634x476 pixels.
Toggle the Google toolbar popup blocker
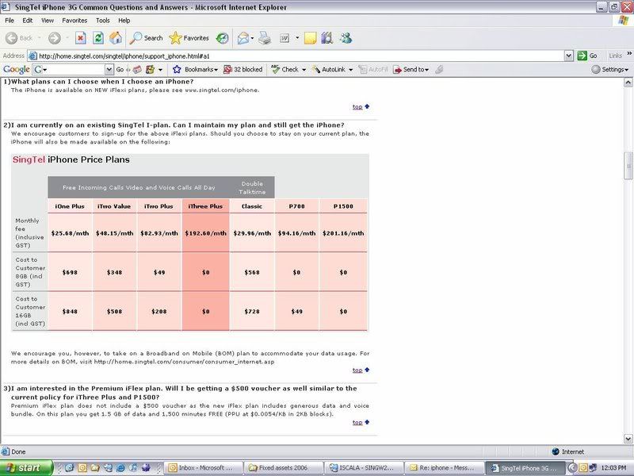[243, 70]
